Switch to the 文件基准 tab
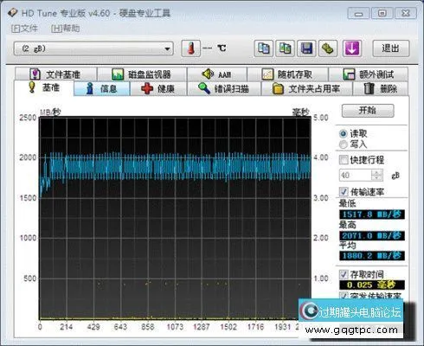 click(x=55, y=74)
